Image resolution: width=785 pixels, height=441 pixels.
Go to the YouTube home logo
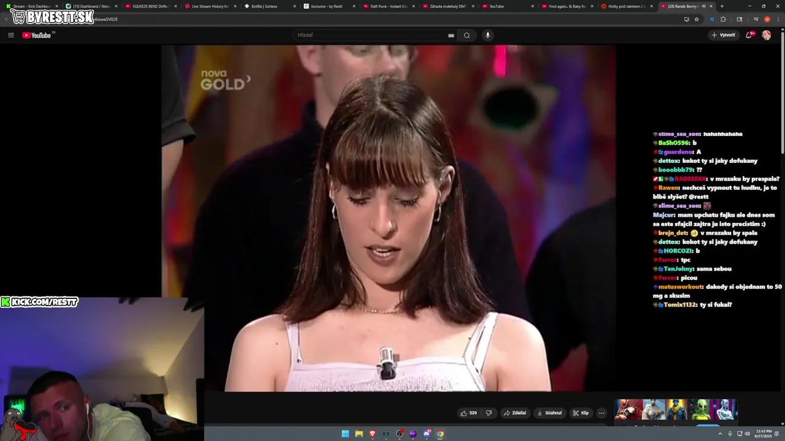[37, 35]
